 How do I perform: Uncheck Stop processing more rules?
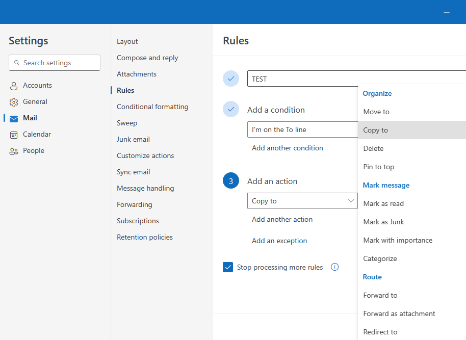(228, 267)
